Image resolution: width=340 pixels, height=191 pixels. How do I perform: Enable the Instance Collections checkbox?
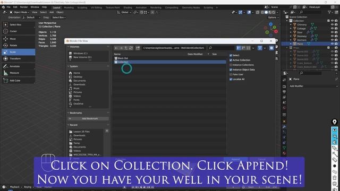click(x=231, y=65)
